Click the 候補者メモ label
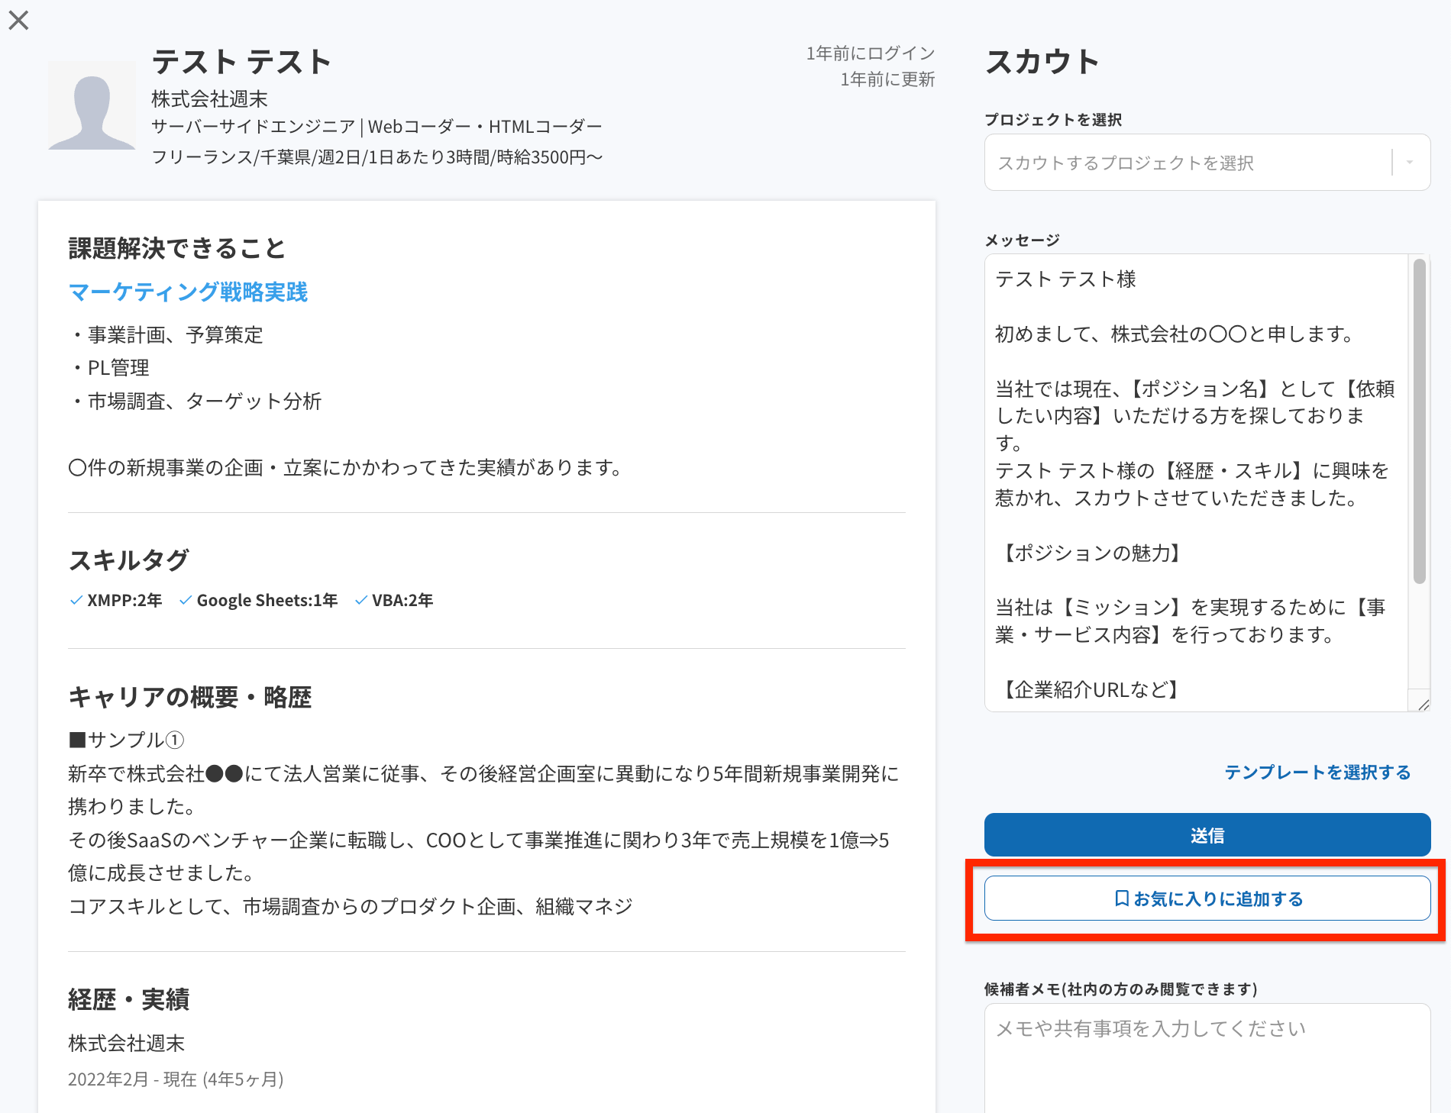1451x1113 pixels. [1121, 989]
